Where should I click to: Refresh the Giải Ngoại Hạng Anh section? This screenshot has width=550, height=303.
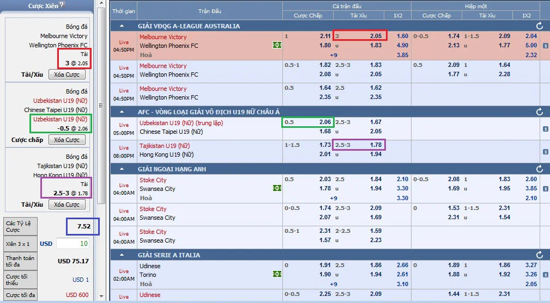click(540, 169)
